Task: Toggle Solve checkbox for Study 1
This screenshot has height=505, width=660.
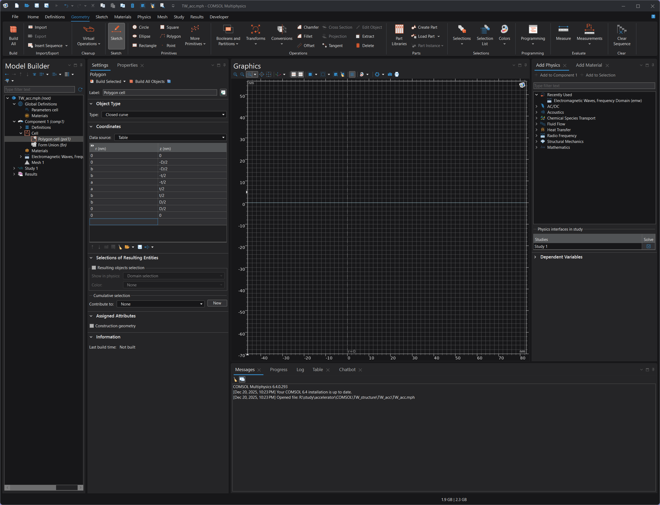Action: (648, 246)
